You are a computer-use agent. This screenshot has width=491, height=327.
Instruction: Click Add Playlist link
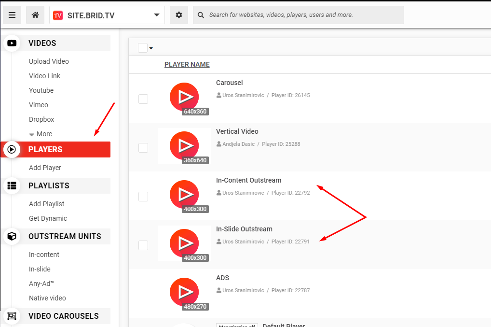[47, 204]
